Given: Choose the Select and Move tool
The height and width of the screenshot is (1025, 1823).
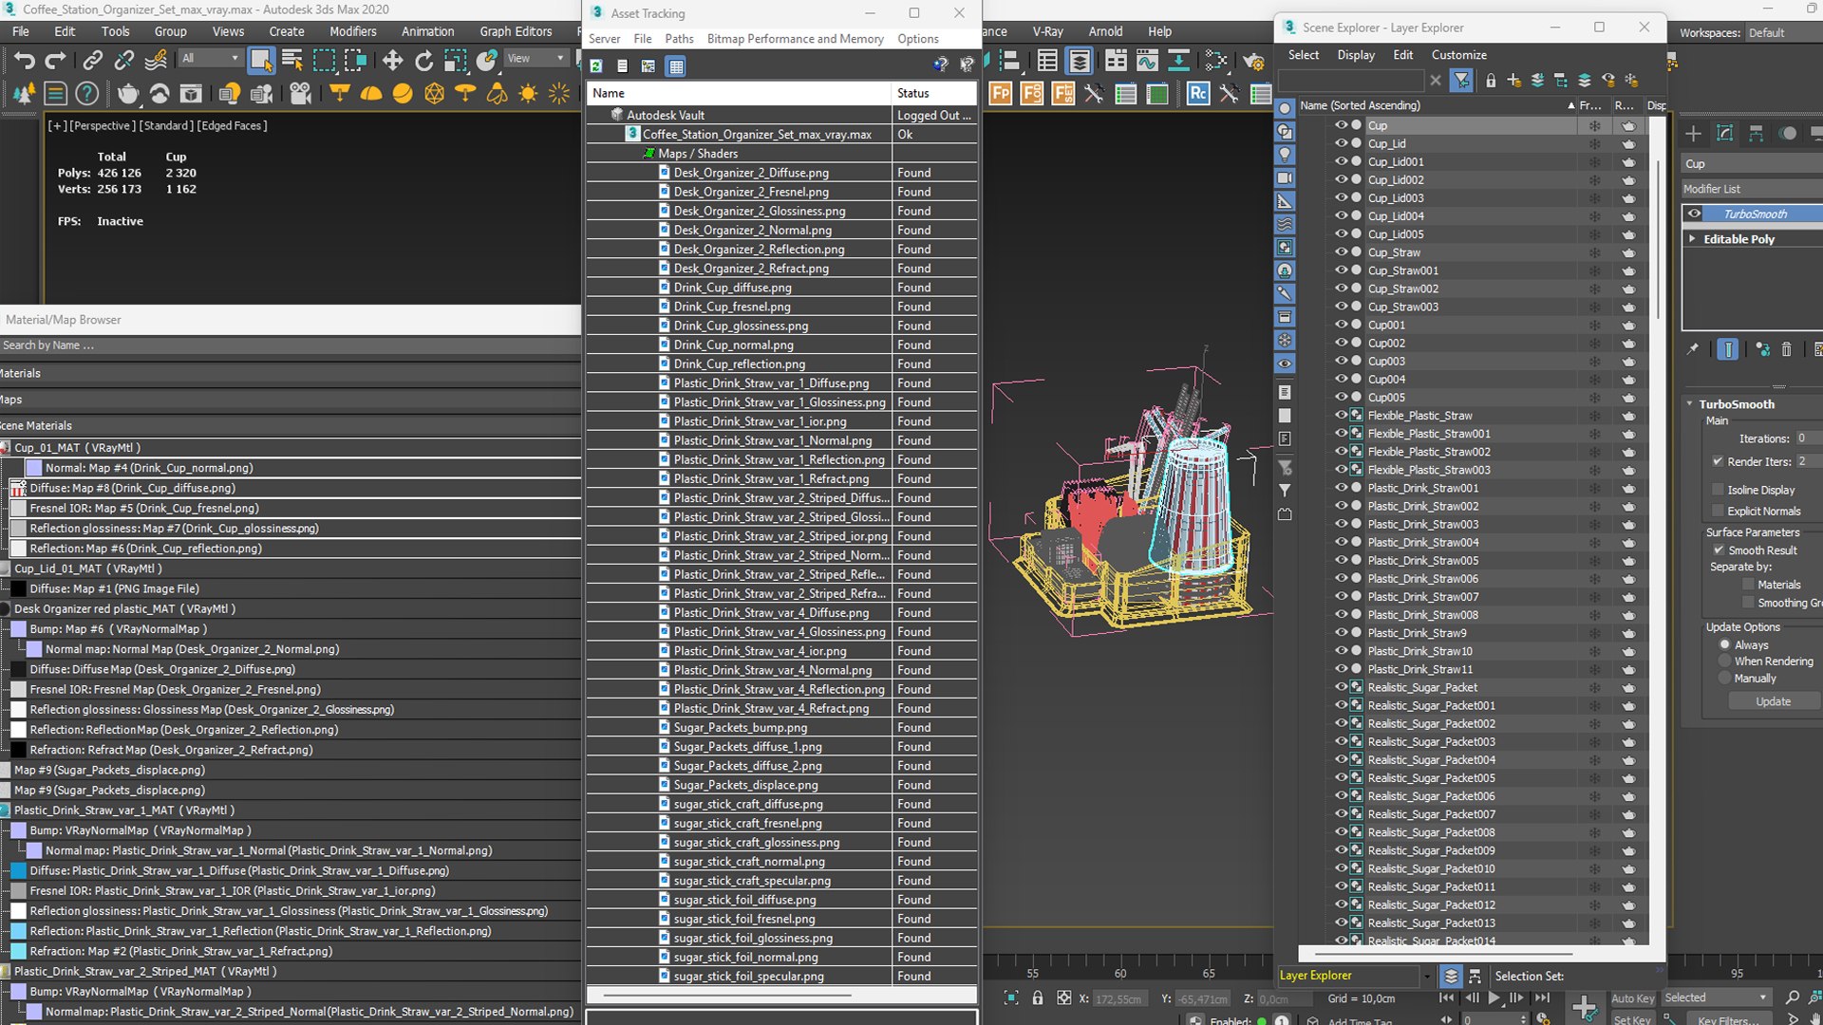Looking at the screenshot, I should tap(392, 61).
